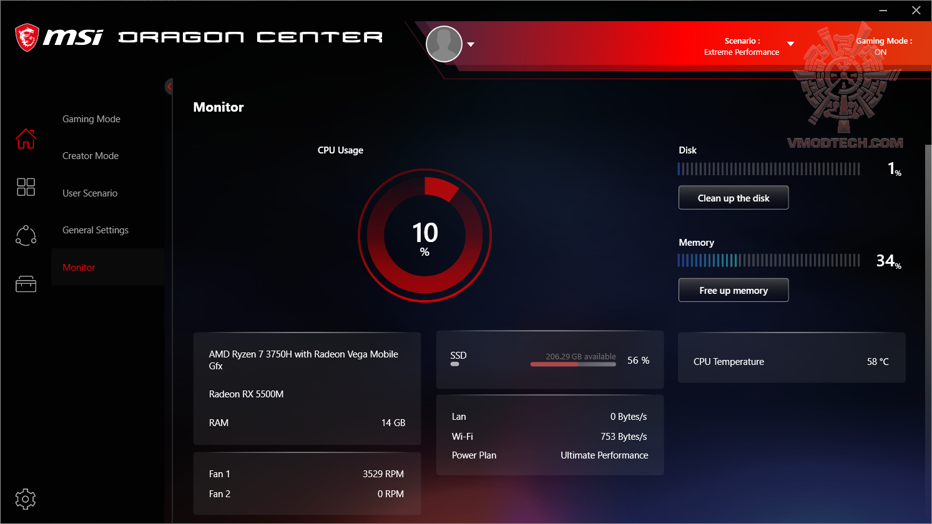Viewport: 932px width, 524px height.
Task: Click the 'RAM' label
Action: click(218, 423)
